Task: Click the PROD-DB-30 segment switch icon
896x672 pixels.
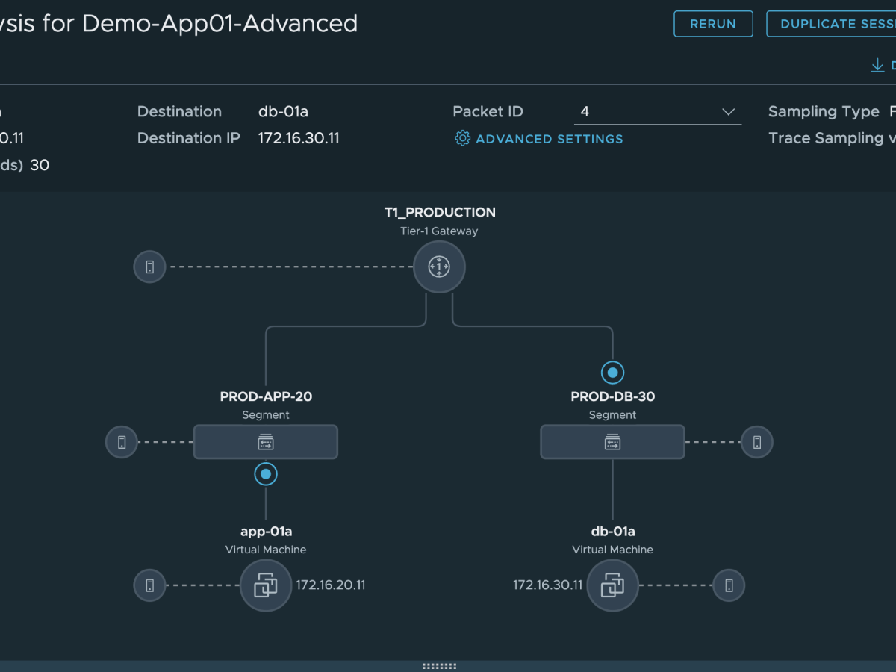Action: coord(612,441)
